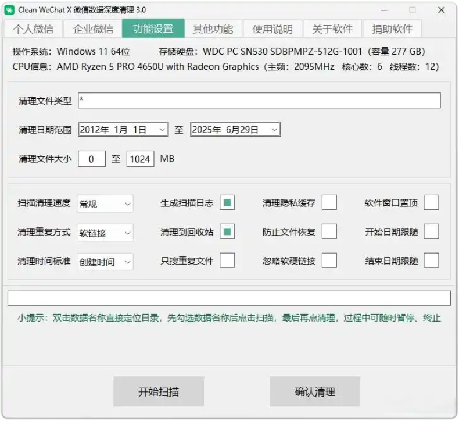This screenshot has width=459, height=421.
Task: Check the 只搜重复文件 box
Action: pos(228,261)
